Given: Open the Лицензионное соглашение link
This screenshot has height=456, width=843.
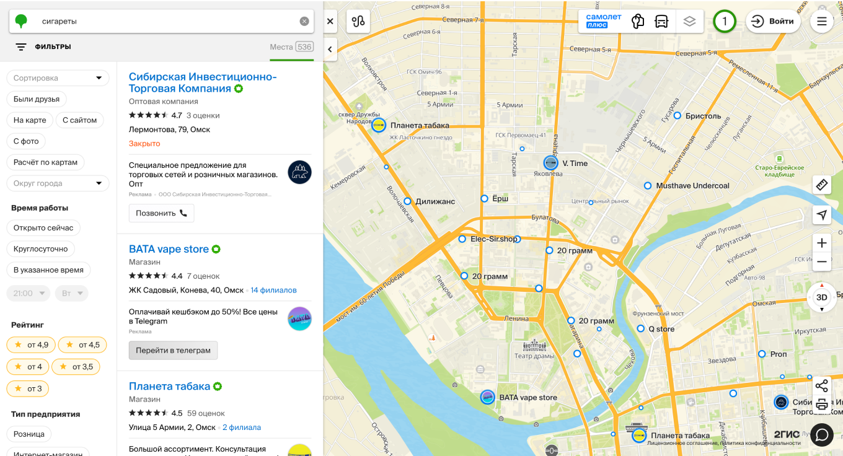Looking at the screenshot, I should (x=682, y=443).
